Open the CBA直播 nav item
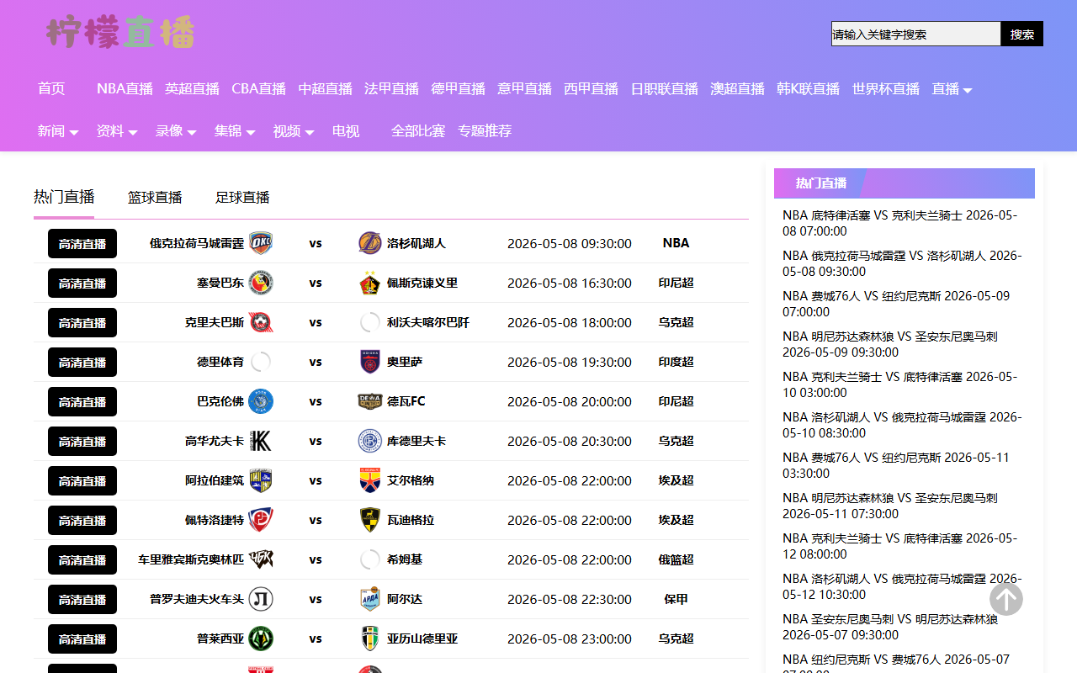This screenshot has height=673, width=1077. coord(259,89)
